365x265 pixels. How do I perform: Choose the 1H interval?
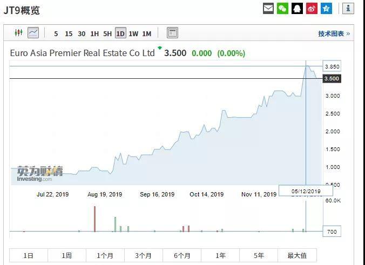point(94,33)
